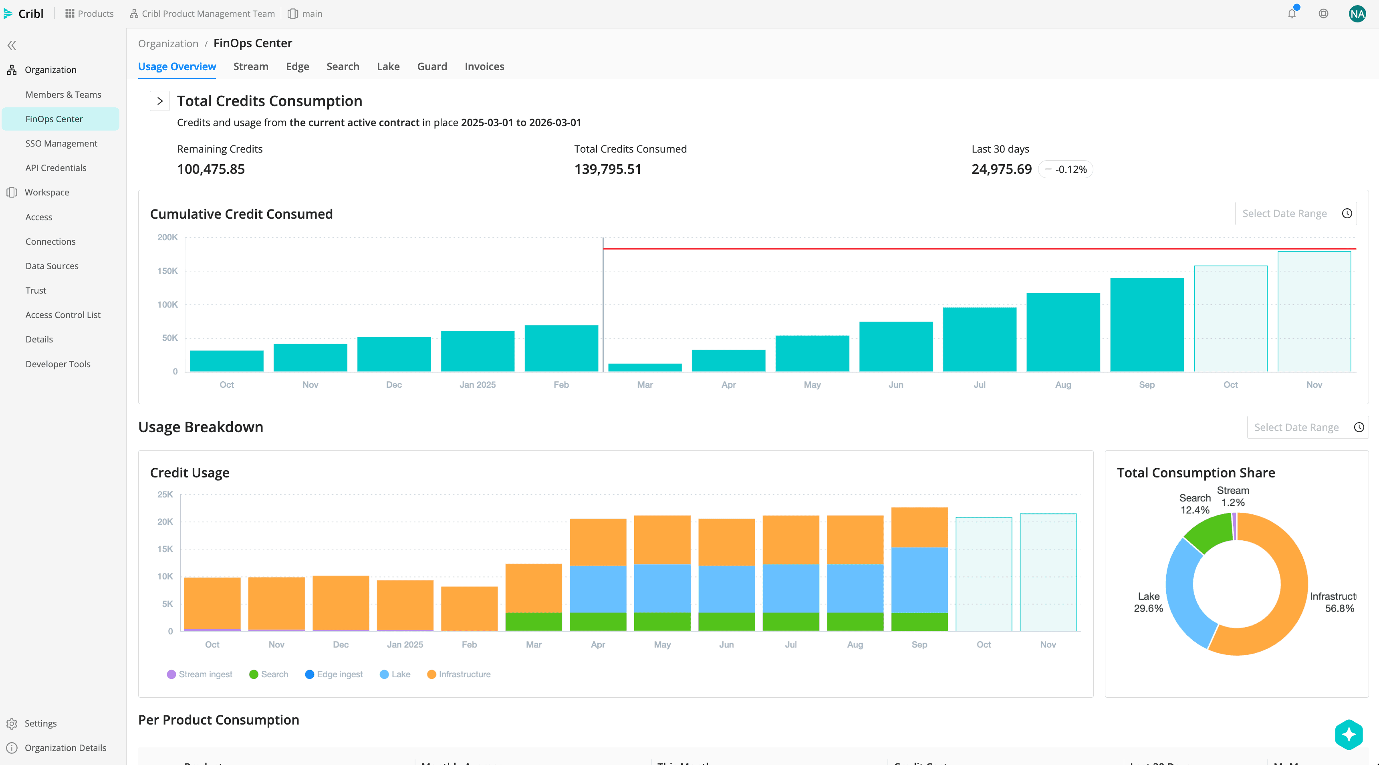The width and height of the screenshot is (1379, 765).
Task: Open Select Date Range for Usage Breakdown
Action: [1306, 427]
